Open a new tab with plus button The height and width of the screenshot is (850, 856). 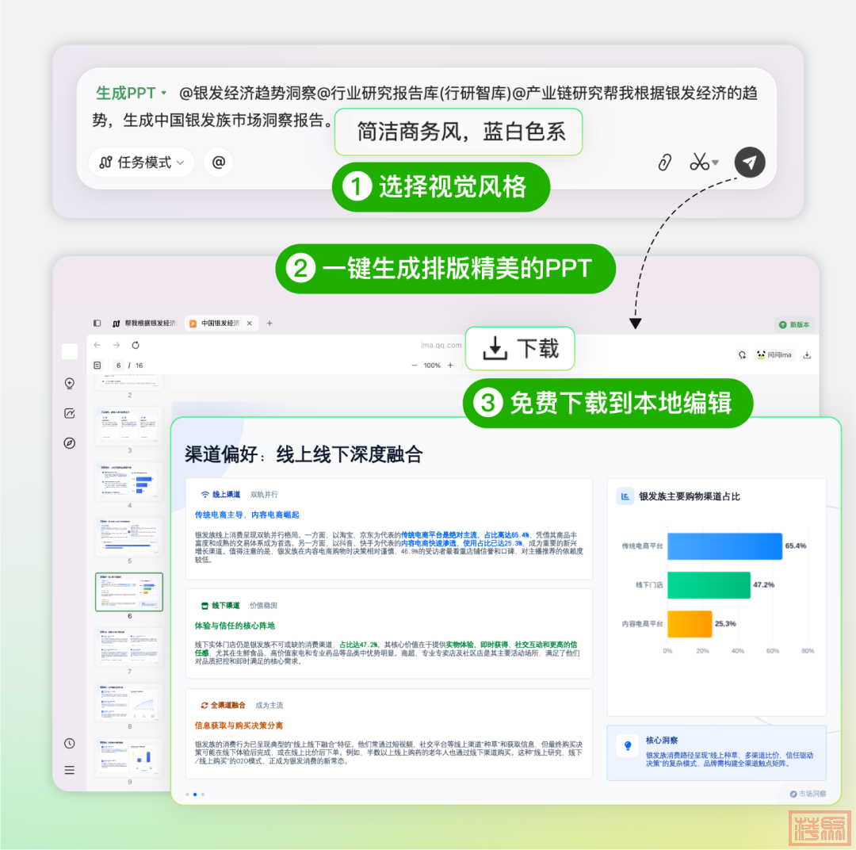[269, 324]
